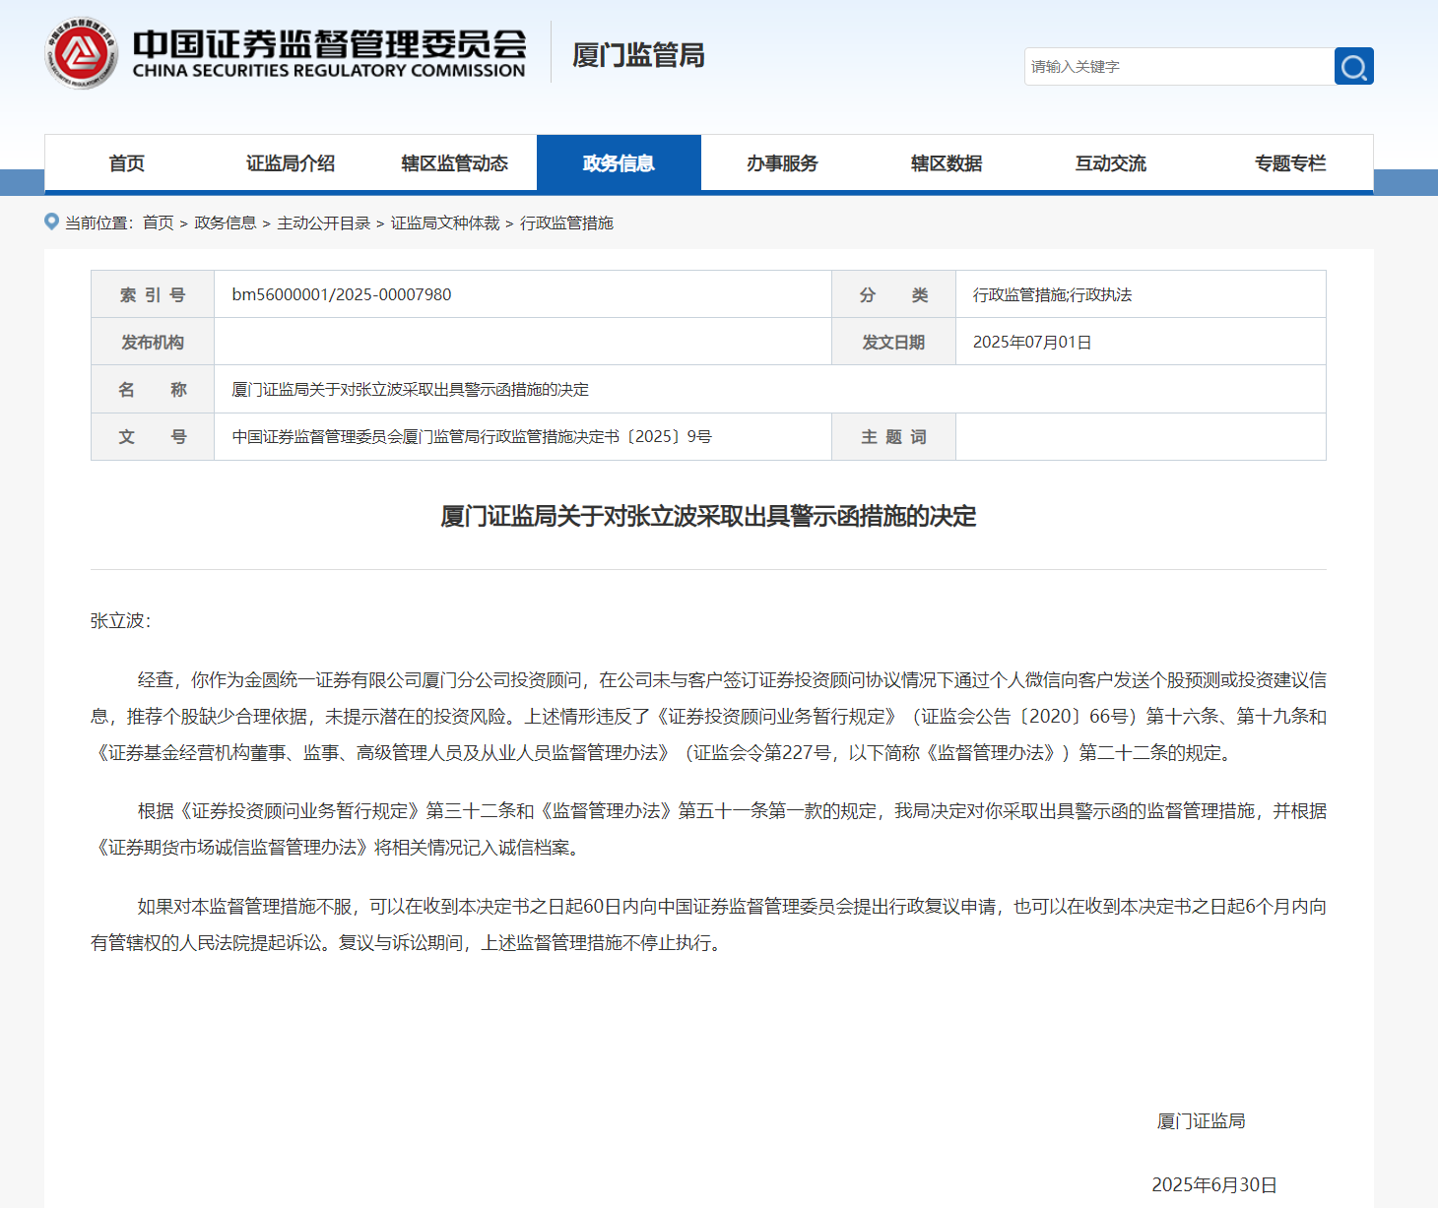The image size is (1438, 1208).
Task: Click 首页 link in breadcrumb
Action: tap(158, 223)
